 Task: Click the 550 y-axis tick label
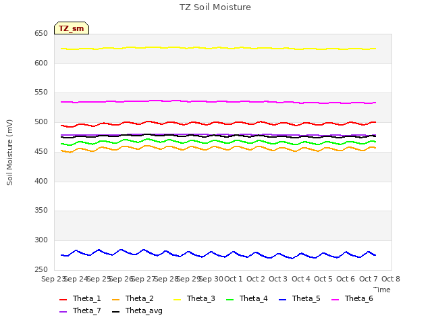(x=41, y=92)
